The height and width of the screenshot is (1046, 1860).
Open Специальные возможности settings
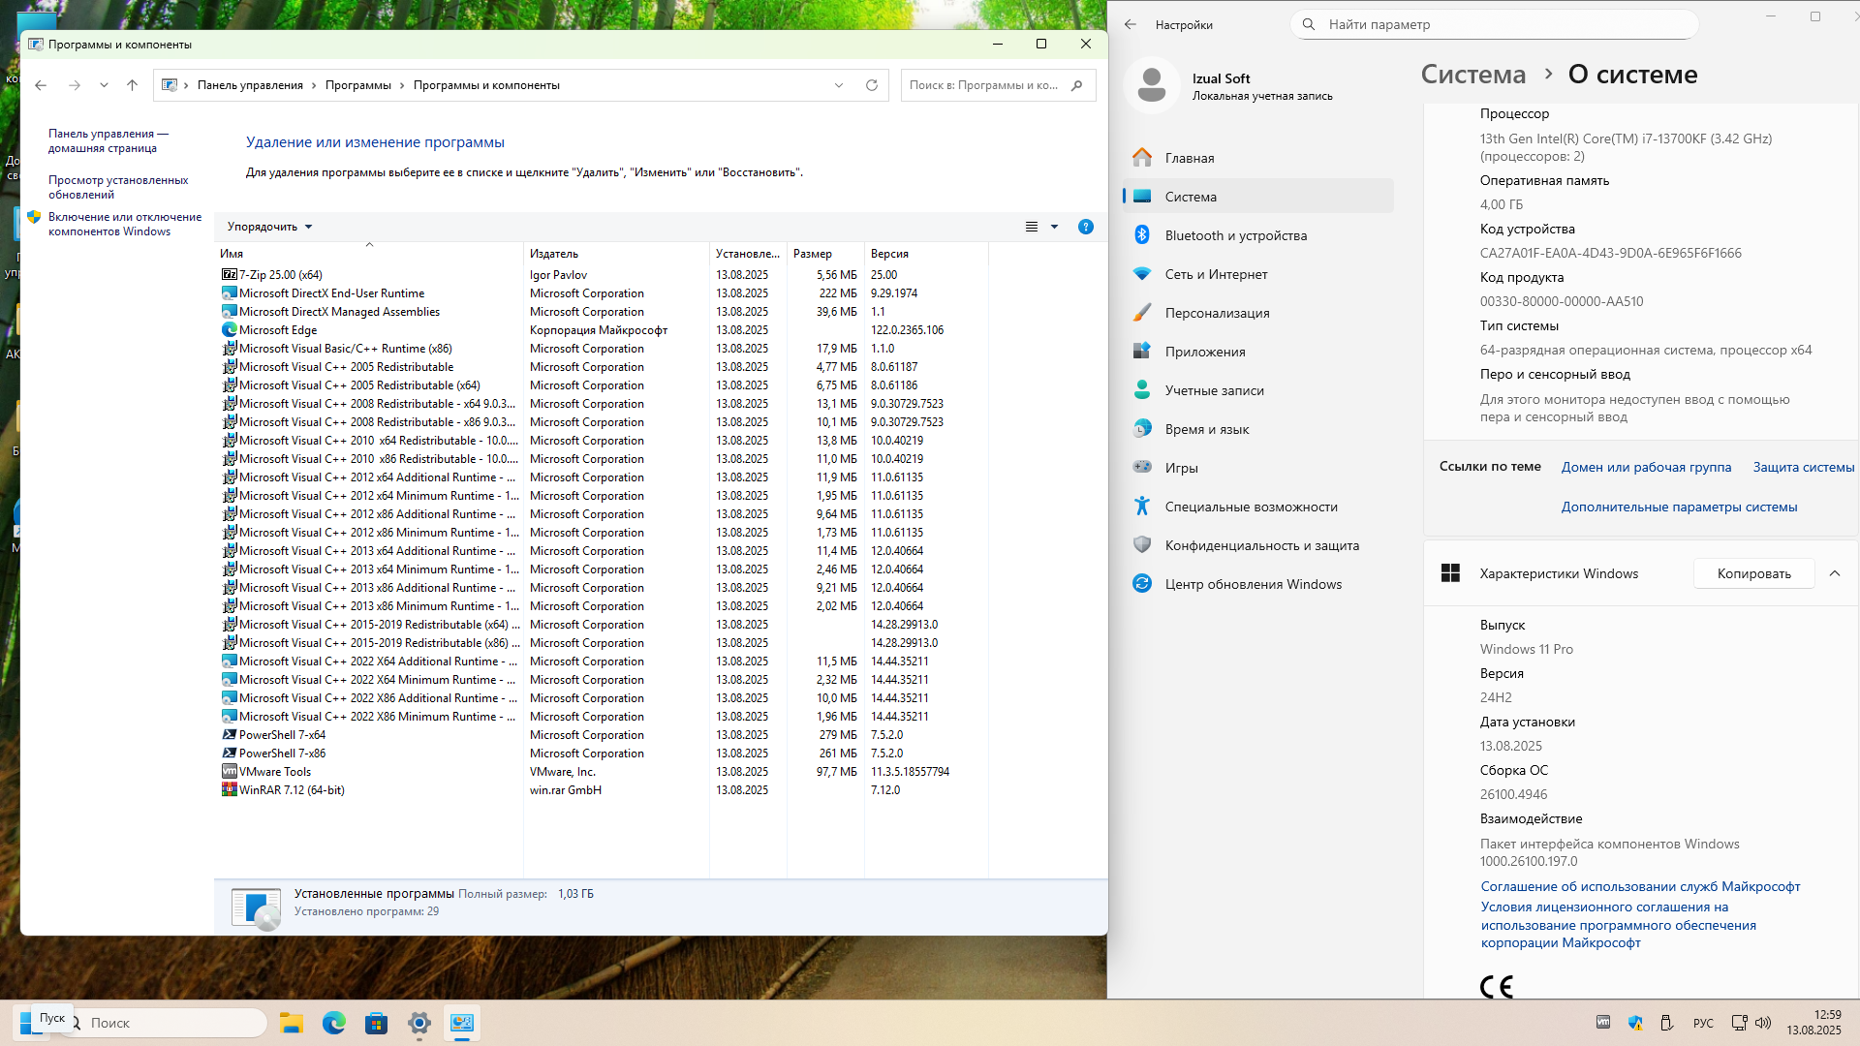1257,507
